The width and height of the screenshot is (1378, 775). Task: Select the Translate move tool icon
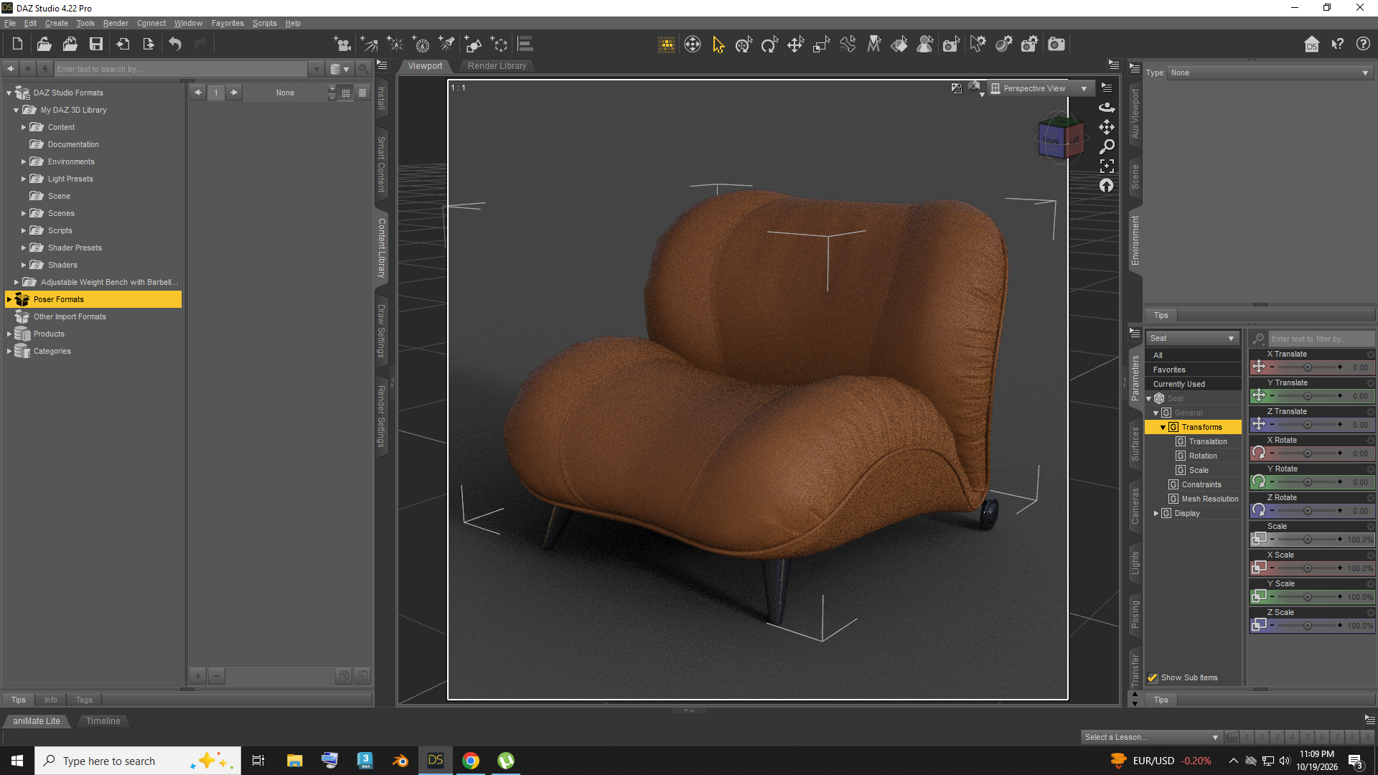point(795,44)
